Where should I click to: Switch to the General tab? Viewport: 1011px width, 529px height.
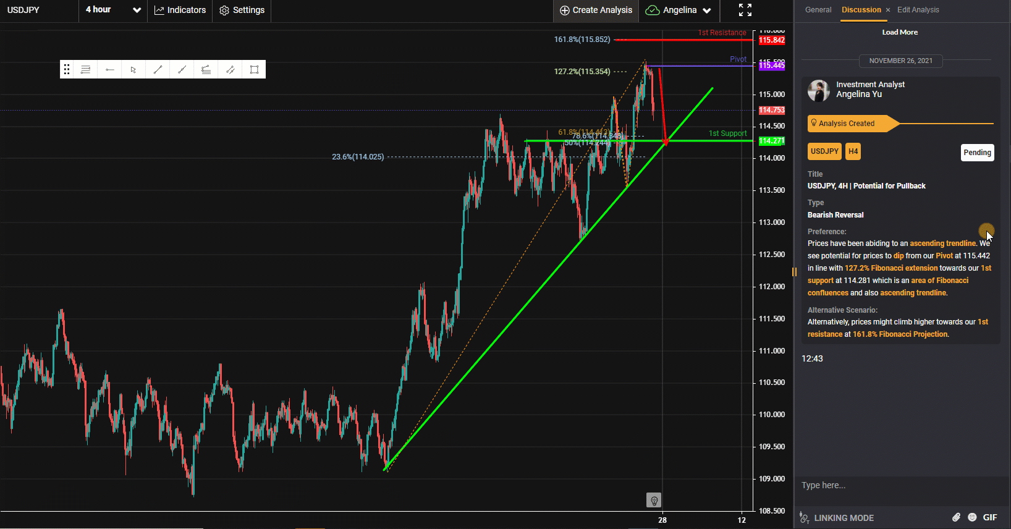[x=818, y=10]
